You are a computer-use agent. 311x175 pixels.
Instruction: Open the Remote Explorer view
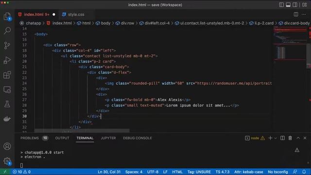[x=7, y=89]
